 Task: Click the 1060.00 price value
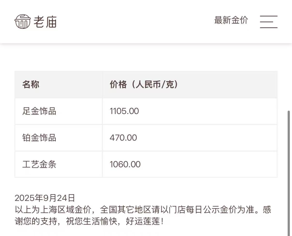(125, 164)
